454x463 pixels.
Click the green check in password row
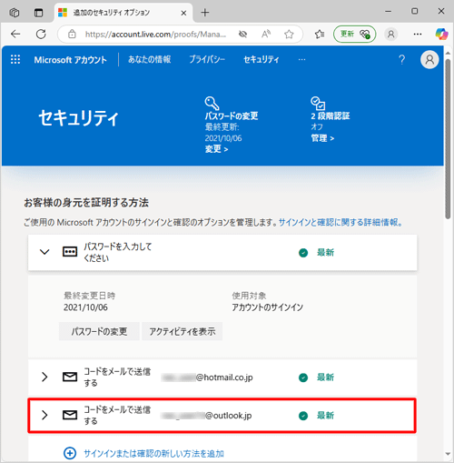tap(303, 253)
